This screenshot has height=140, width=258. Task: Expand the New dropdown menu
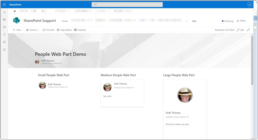point(18,30)
